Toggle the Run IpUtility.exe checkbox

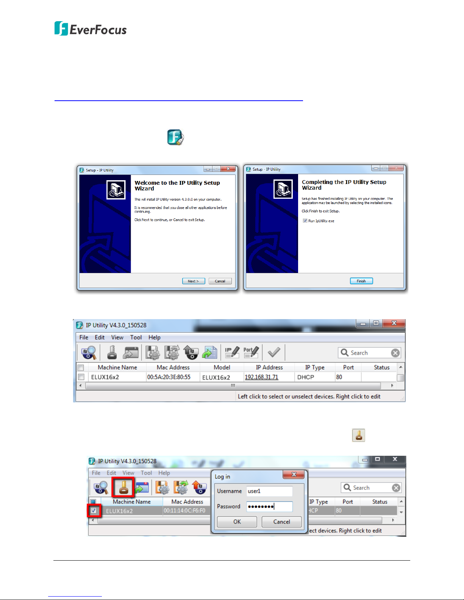coord(305,221)
